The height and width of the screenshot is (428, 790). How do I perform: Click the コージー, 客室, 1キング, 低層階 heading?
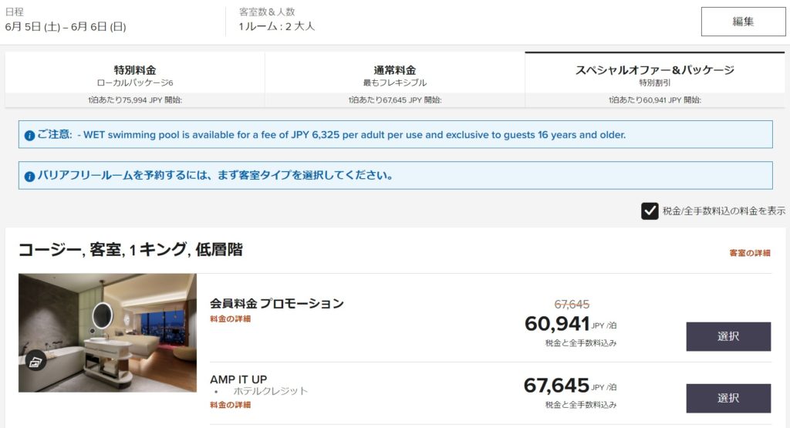(130, 249)
